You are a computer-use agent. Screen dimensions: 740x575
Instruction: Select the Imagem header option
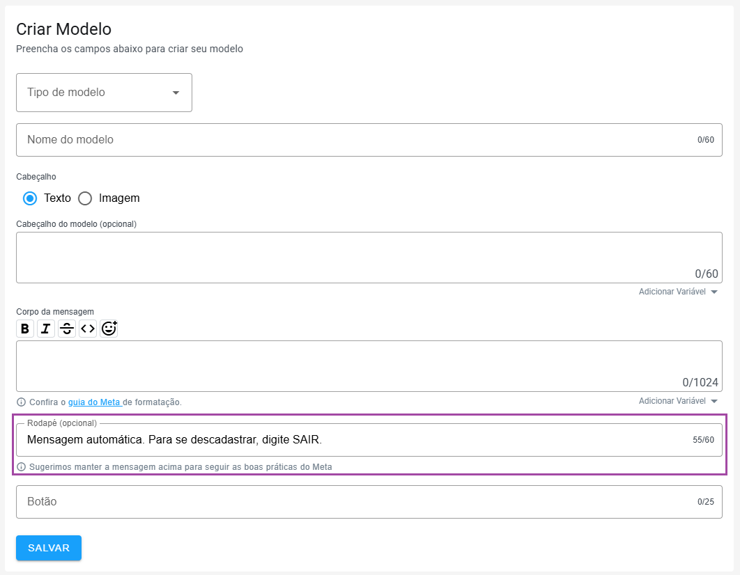pyautogui.click(x=85, y=198)
